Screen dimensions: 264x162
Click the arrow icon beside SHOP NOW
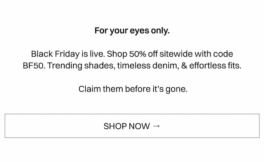tap(157, 126)
